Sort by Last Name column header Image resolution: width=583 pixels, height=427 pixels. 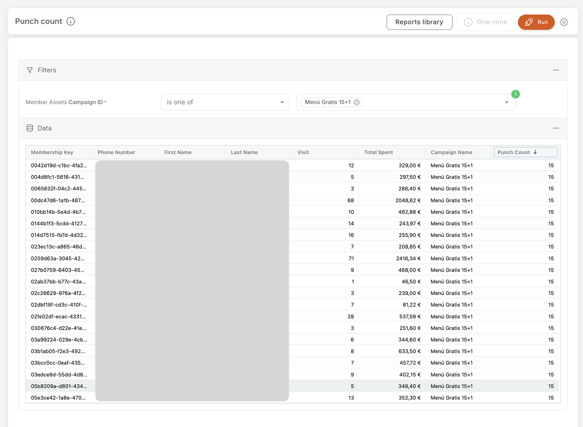coord(244,152)
